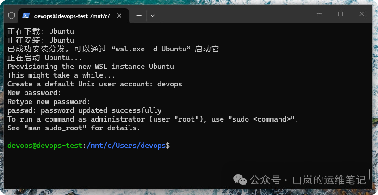Expand the new tab profile dropdown
The width and height of the screenshot is (378, 195).
coord(152,16)
